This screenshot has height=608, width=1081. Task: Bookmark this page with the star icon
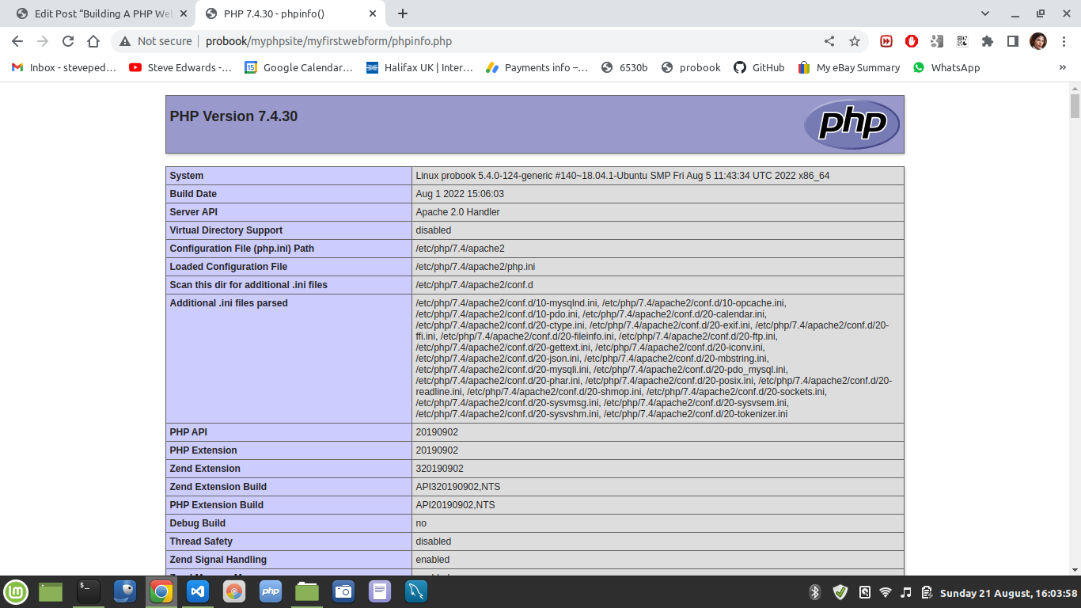[x=854, y=41]
